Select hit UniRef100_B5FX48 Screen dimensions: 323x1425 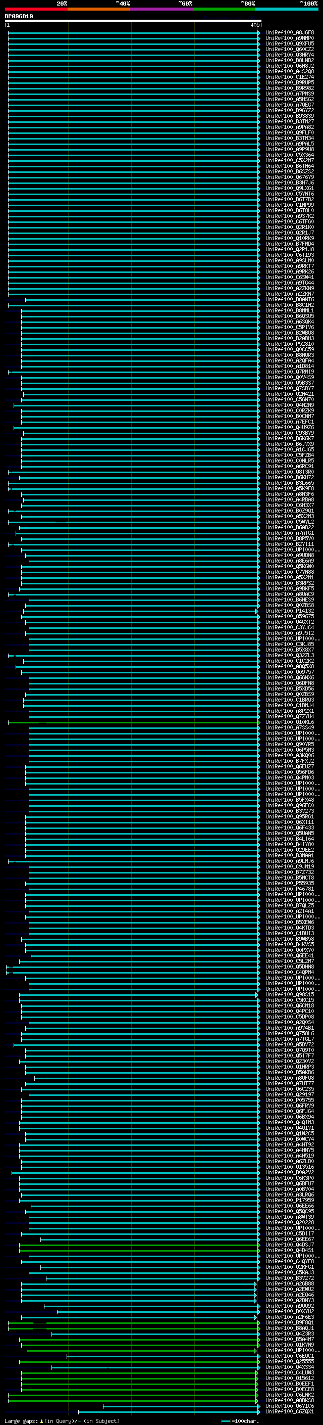[290, 799]
